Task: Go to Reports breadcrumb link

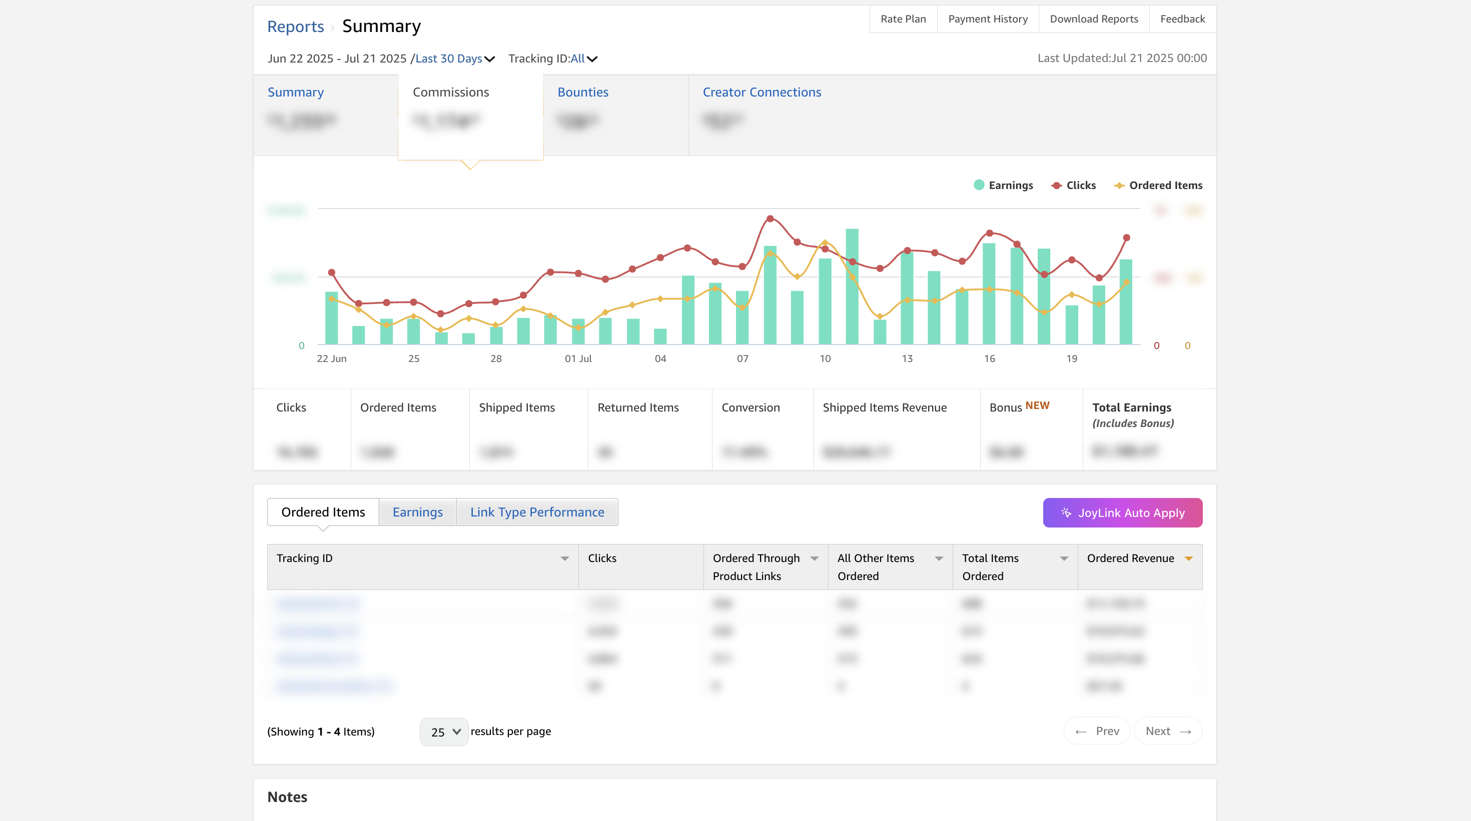Action: point(295,26)
